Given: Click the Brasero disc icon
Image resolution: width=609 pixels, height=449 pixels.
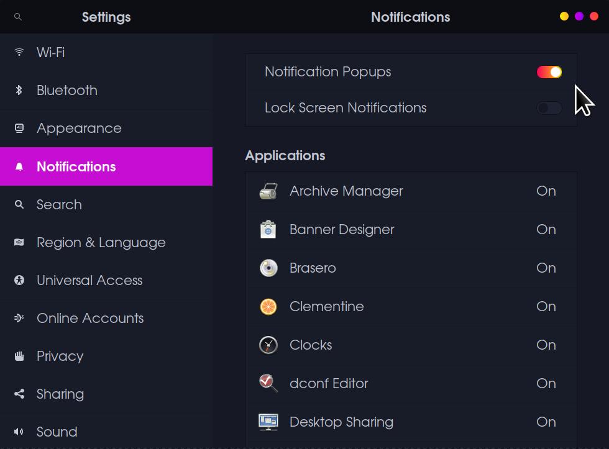Looking at the screenshot, I should [268, 268].
